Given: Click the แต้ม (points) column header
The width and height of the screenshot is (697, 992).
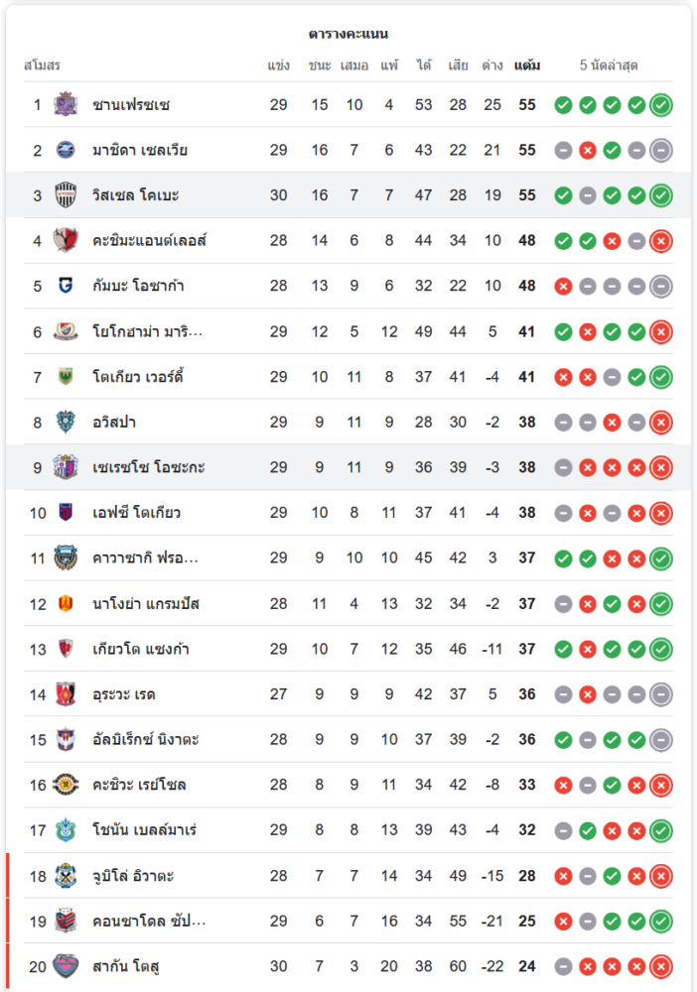Looking at the screenshot, I should [x=527, y=65].
